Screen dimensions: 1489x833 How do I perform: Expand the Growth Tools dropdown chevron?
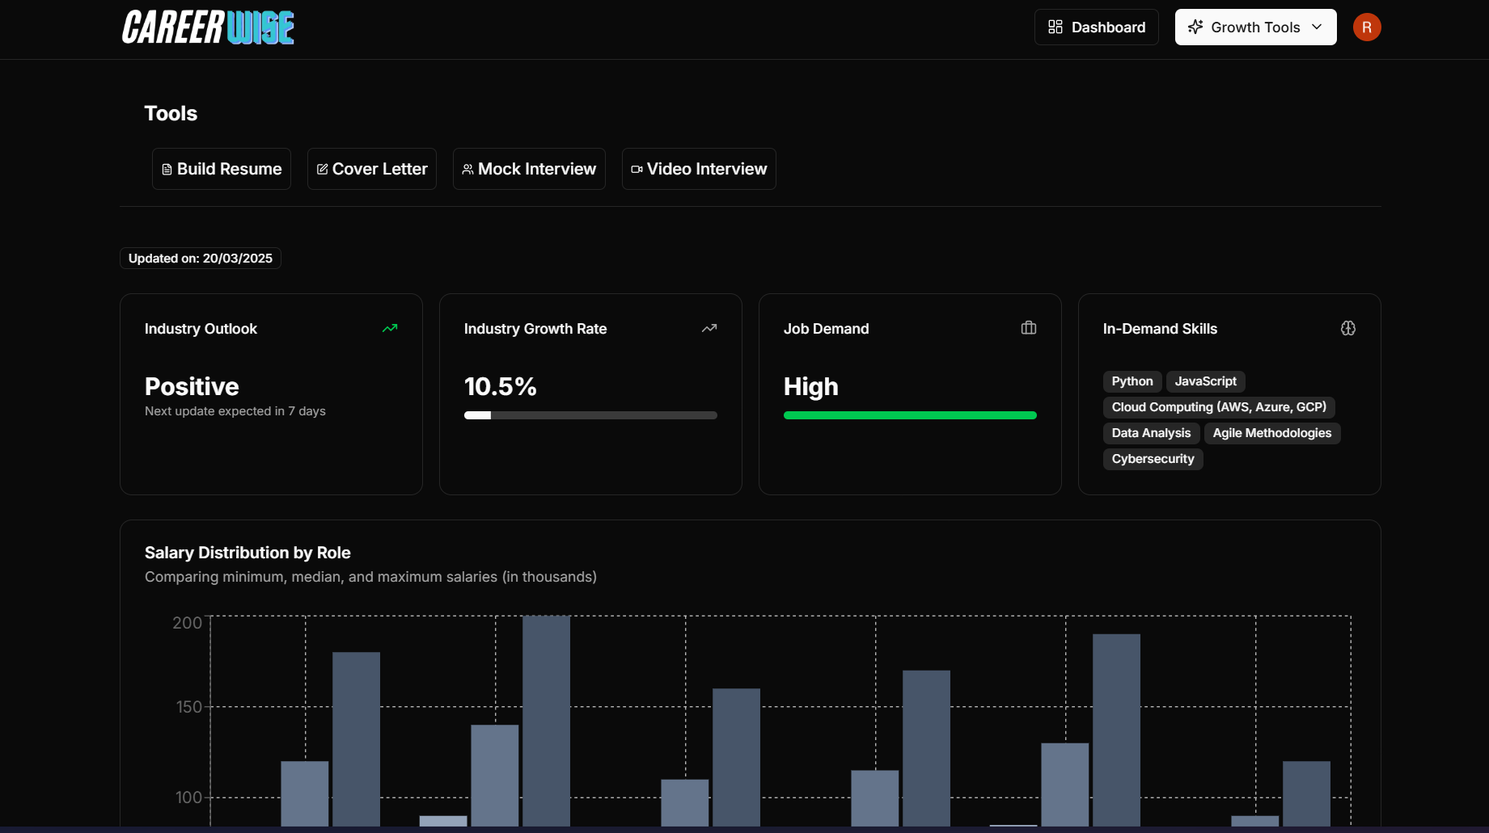[1317, 27]
